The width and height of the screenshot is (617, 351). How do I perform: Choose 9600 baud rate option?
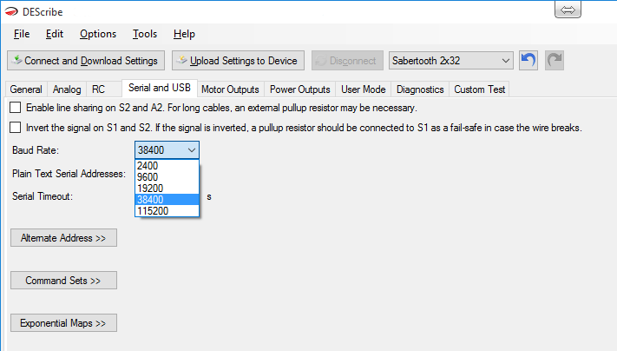[167, 177]
